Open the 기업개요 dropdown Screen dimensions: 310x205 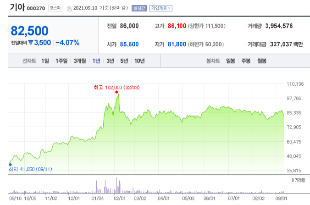click(x=161, y=8)
